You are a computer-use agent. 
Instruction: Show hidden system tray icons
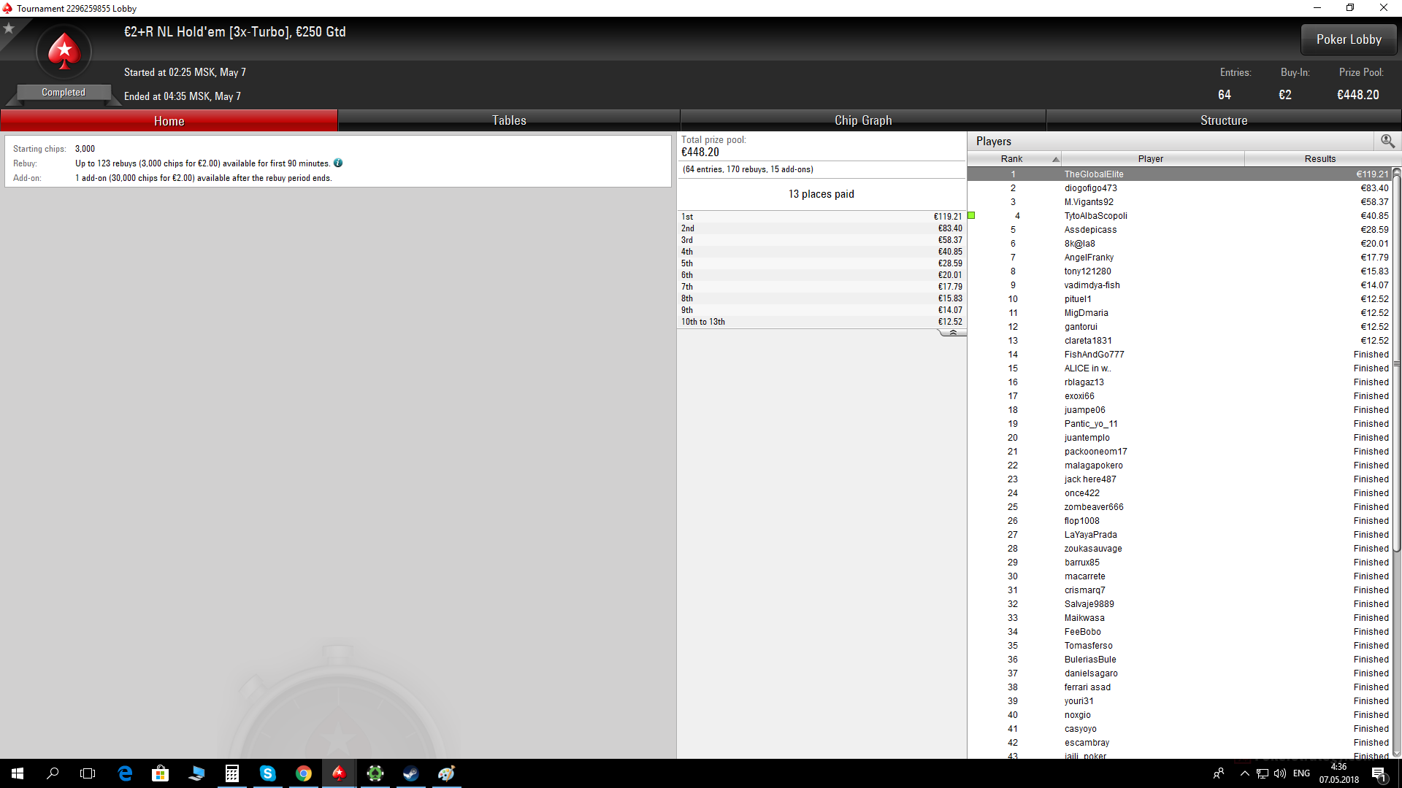[x=1244, y=773]
